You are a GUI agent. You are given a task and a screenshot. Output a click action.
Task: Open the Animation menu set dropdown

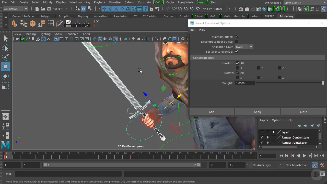[16, 9]
